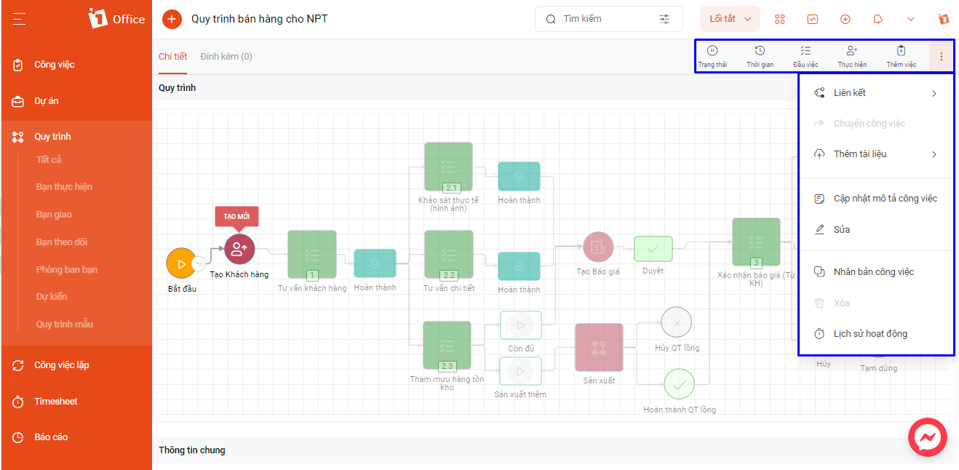Open the Messenger chat bubble
This screenshot has height=470, width=959.
[928, 438]
